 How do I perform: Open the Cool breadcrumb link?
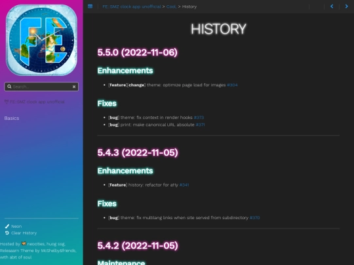[x=171, y=7]
